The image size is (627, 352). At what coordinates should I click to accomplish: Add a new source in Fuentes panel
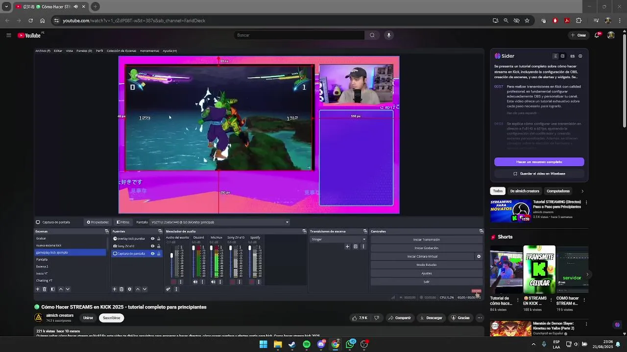(115, 289)
